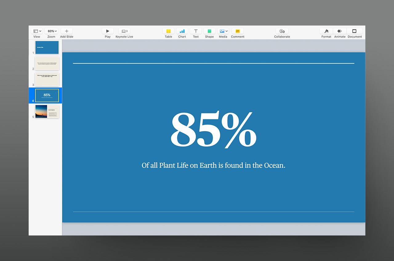Select slide 5 thumbnail with sunset photo
394x261 pixels.
47,111
